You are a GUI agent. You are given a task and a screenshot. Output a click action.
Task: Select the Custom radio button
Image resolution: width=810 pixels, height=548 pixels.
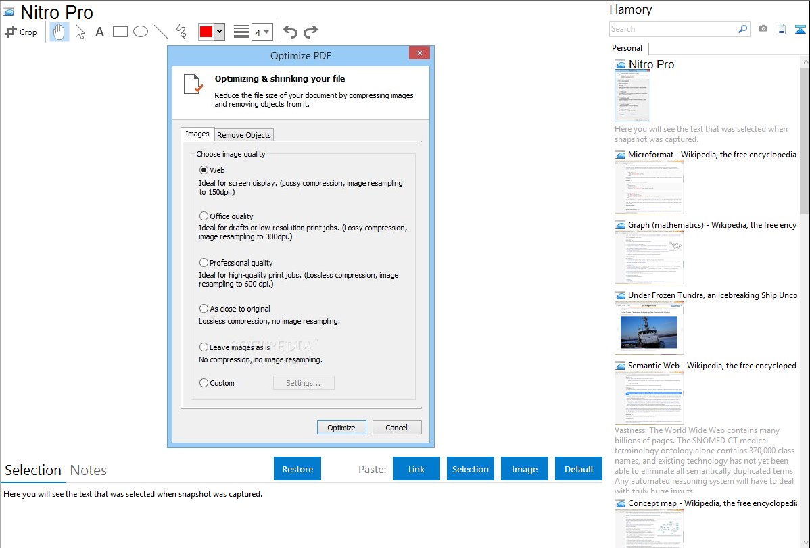204,382
